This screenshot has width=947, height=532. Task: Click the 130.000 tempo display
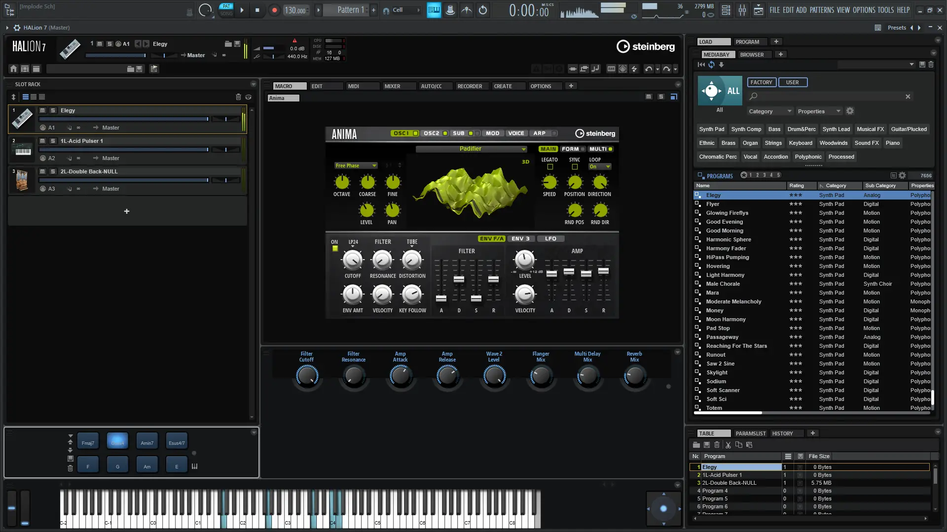(295, 10)
